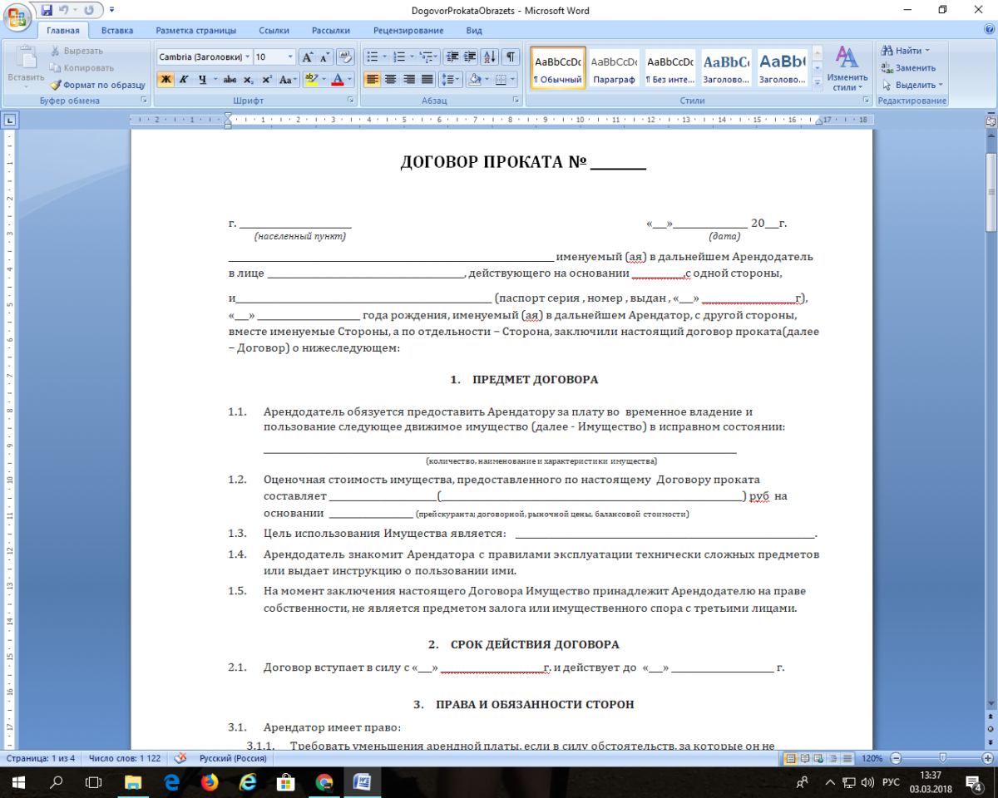Toggle bold (Ж) formatting
The image size is (998, 798).
pos(165,80)
